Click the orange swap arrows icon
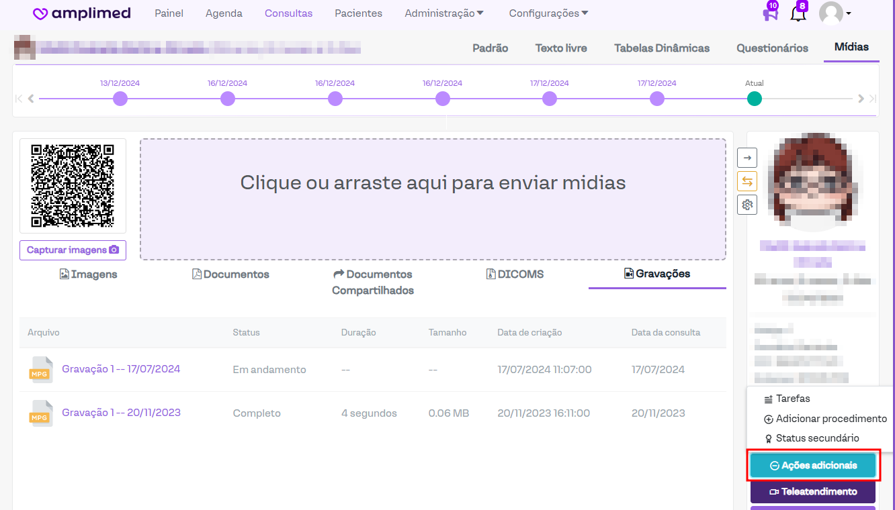The width and height of the screenshot is (895, 510). point(747,181)
